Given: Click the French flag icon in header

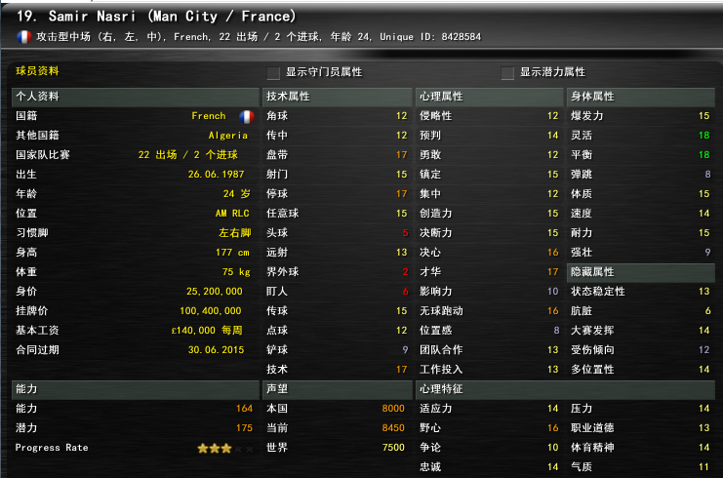Looking at the screenshot, I should (24, 37).
